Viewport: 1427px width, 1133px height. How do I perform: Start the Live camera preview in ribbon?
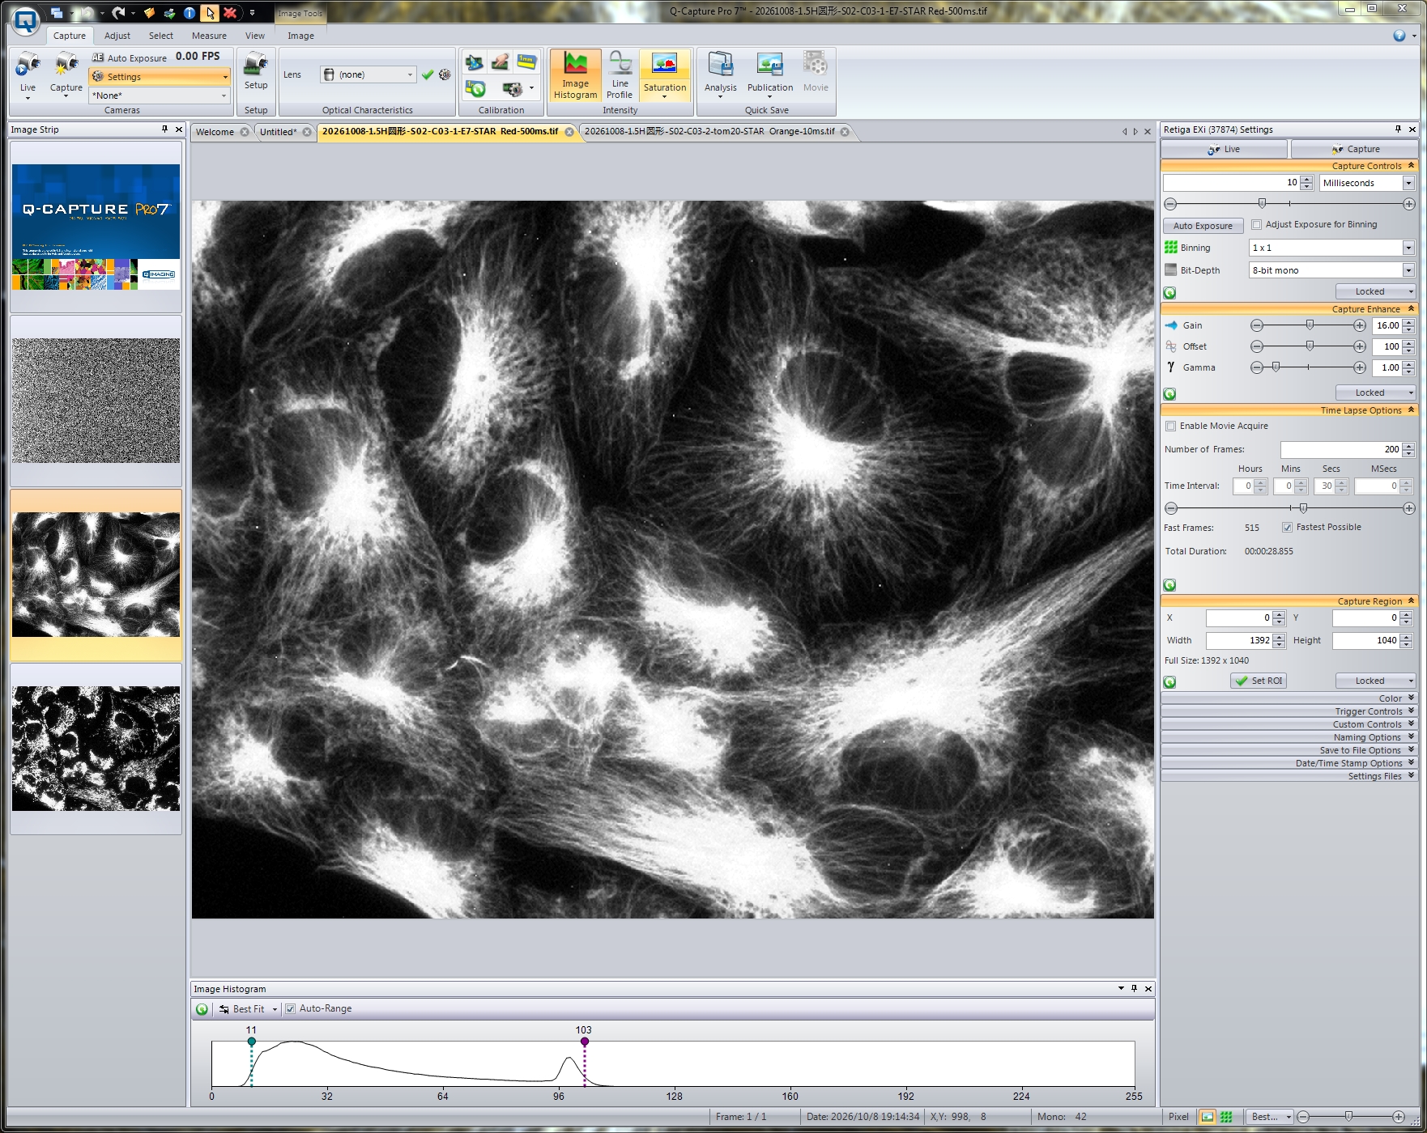(28, 74)
